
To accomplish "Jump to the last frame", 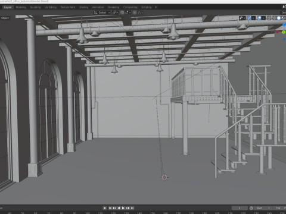I will pyautogui.click(x=132, y=208).
